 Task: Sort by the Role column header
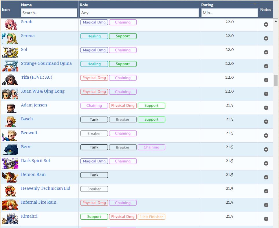84,5
